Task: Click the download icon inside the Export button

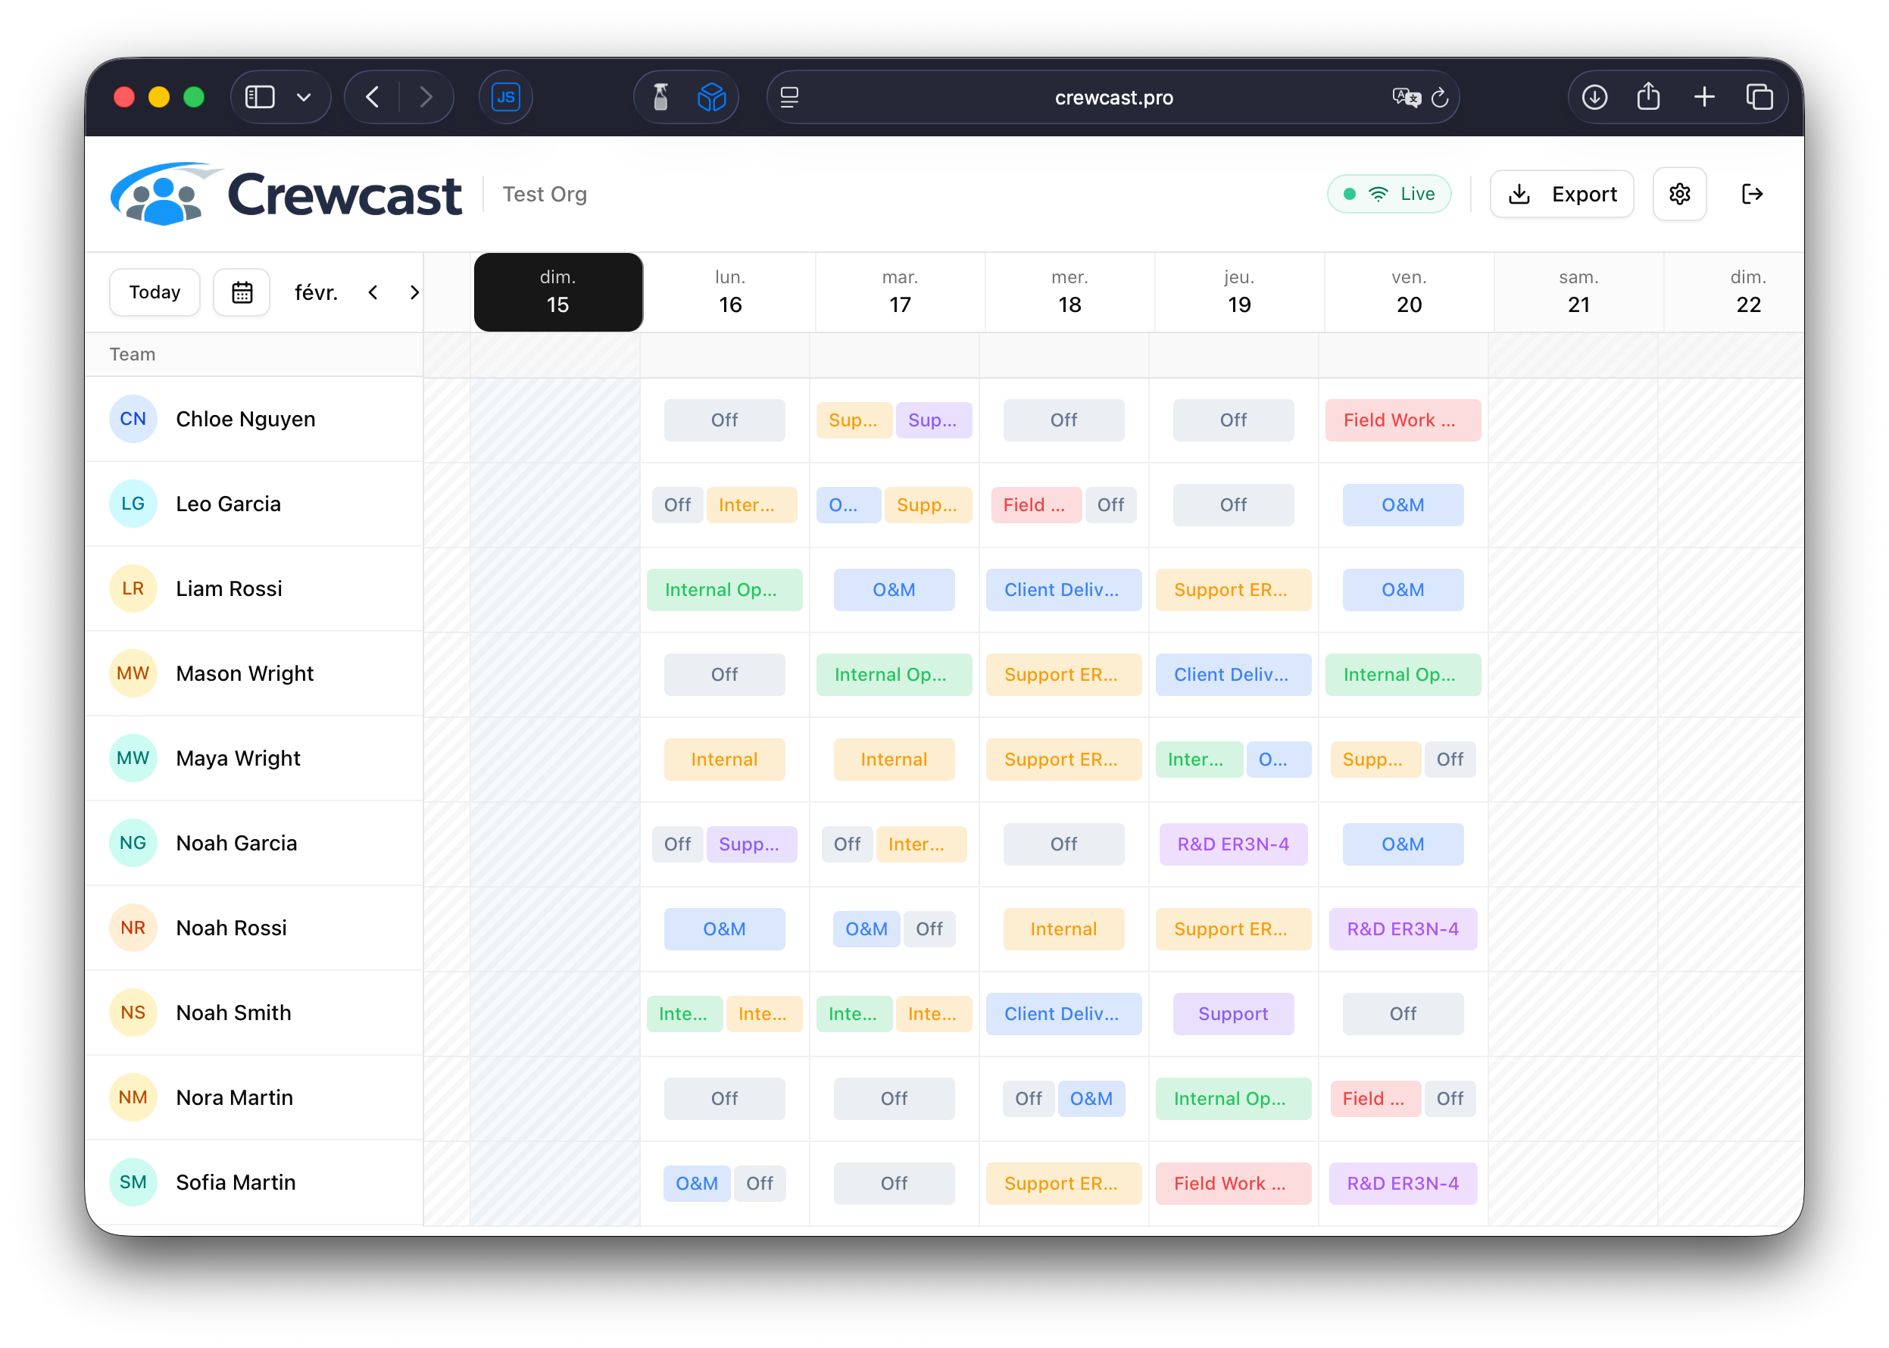Action: (1519, 193)
